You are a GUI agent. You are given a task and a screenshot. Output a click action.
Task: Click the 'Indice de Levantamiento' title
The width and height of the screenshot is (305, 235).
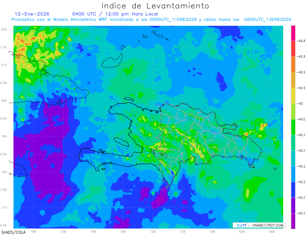(155, 6)
